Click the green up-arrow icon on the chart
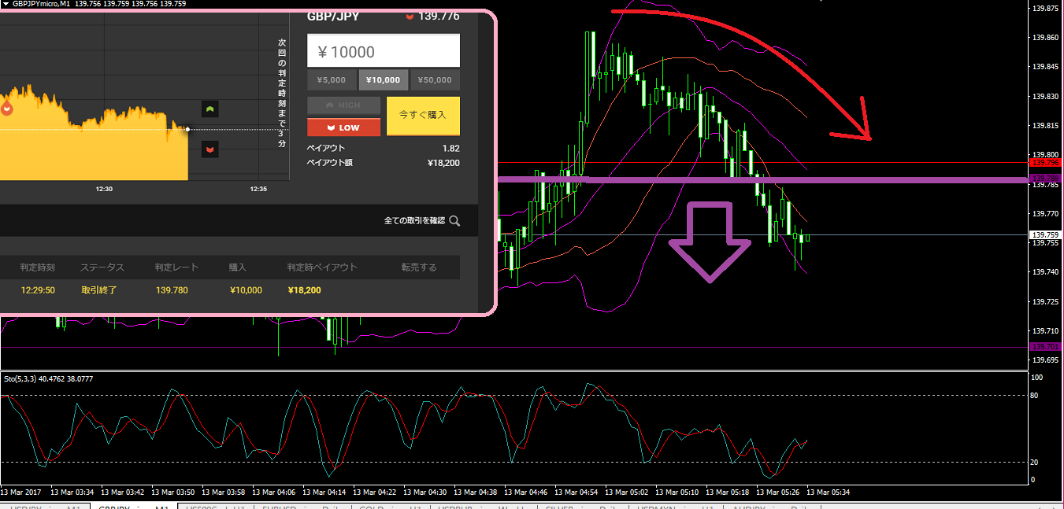Screen dimensions: 1064x509 point(210,109)
